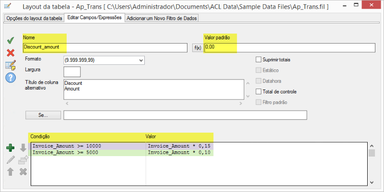The width and height of the screenshot is (384, 192).
Task: Move condition up with the up arrow icon
Action: tap(11, 171)
